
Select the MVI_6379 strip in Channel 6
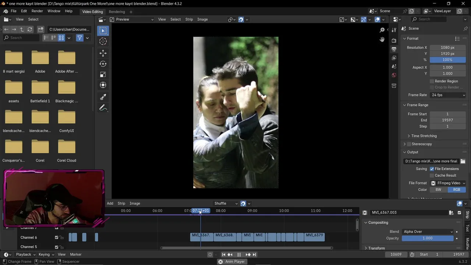click(314, 237)
